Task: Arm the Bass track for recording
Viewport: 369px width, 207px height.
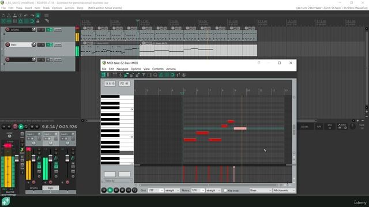Action: (x=7, y=45)
